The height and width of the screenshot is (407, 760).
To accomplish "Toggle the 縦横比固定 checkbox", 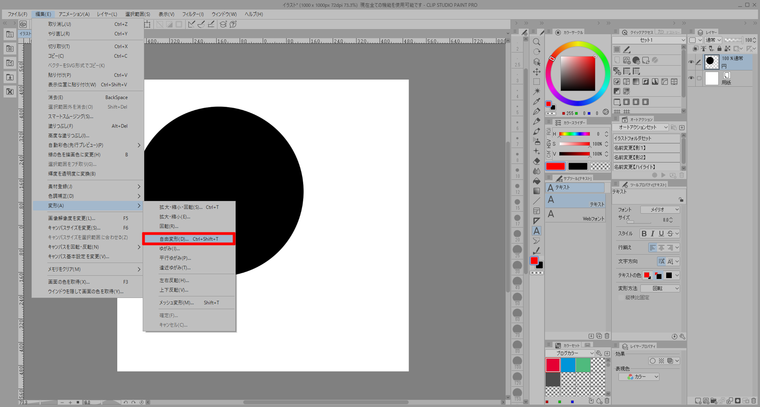I will 622,298.
